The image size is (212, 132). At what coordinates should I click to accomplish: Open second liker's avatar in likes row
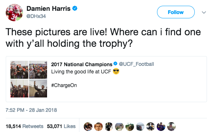98,127
